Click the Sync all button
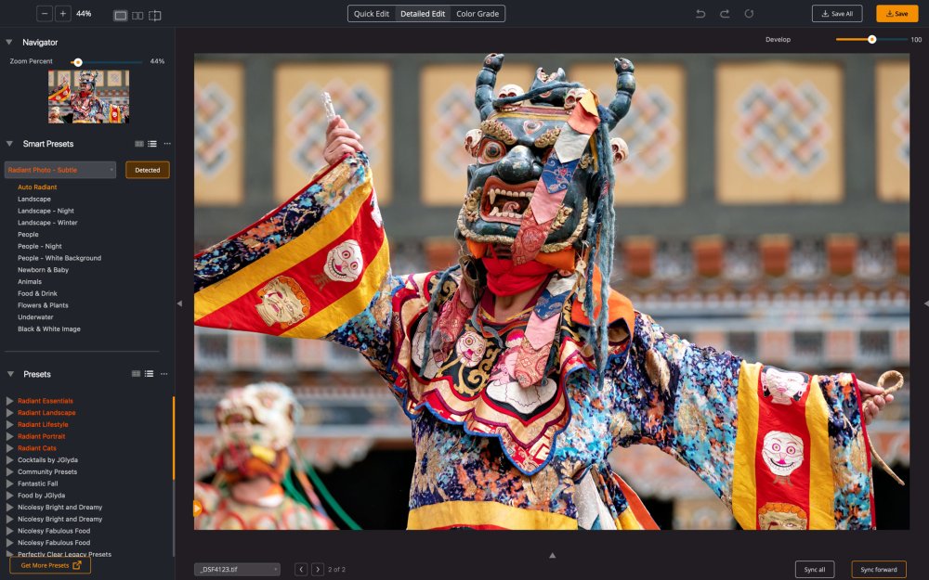 click(x=815, y=570)
